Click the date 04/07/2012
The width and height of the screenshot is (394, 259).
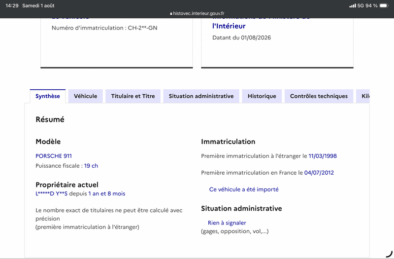click(319, 173)
